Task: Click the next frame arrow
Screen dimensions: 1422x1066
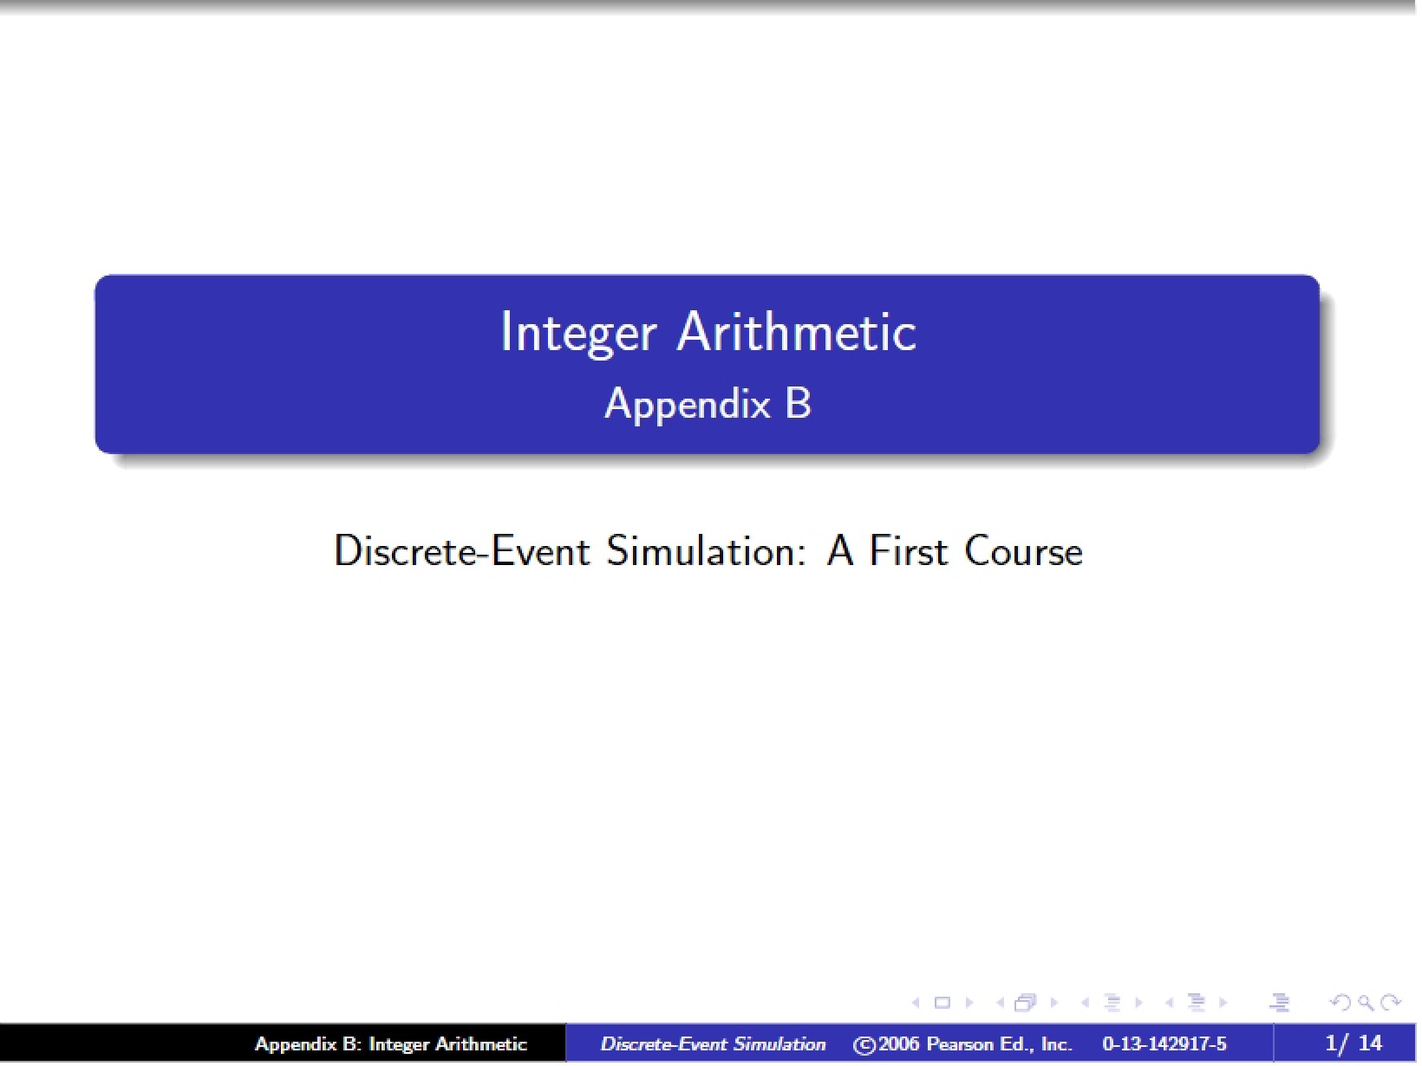Action: pyautogui.click(x=1054, y=1004)
